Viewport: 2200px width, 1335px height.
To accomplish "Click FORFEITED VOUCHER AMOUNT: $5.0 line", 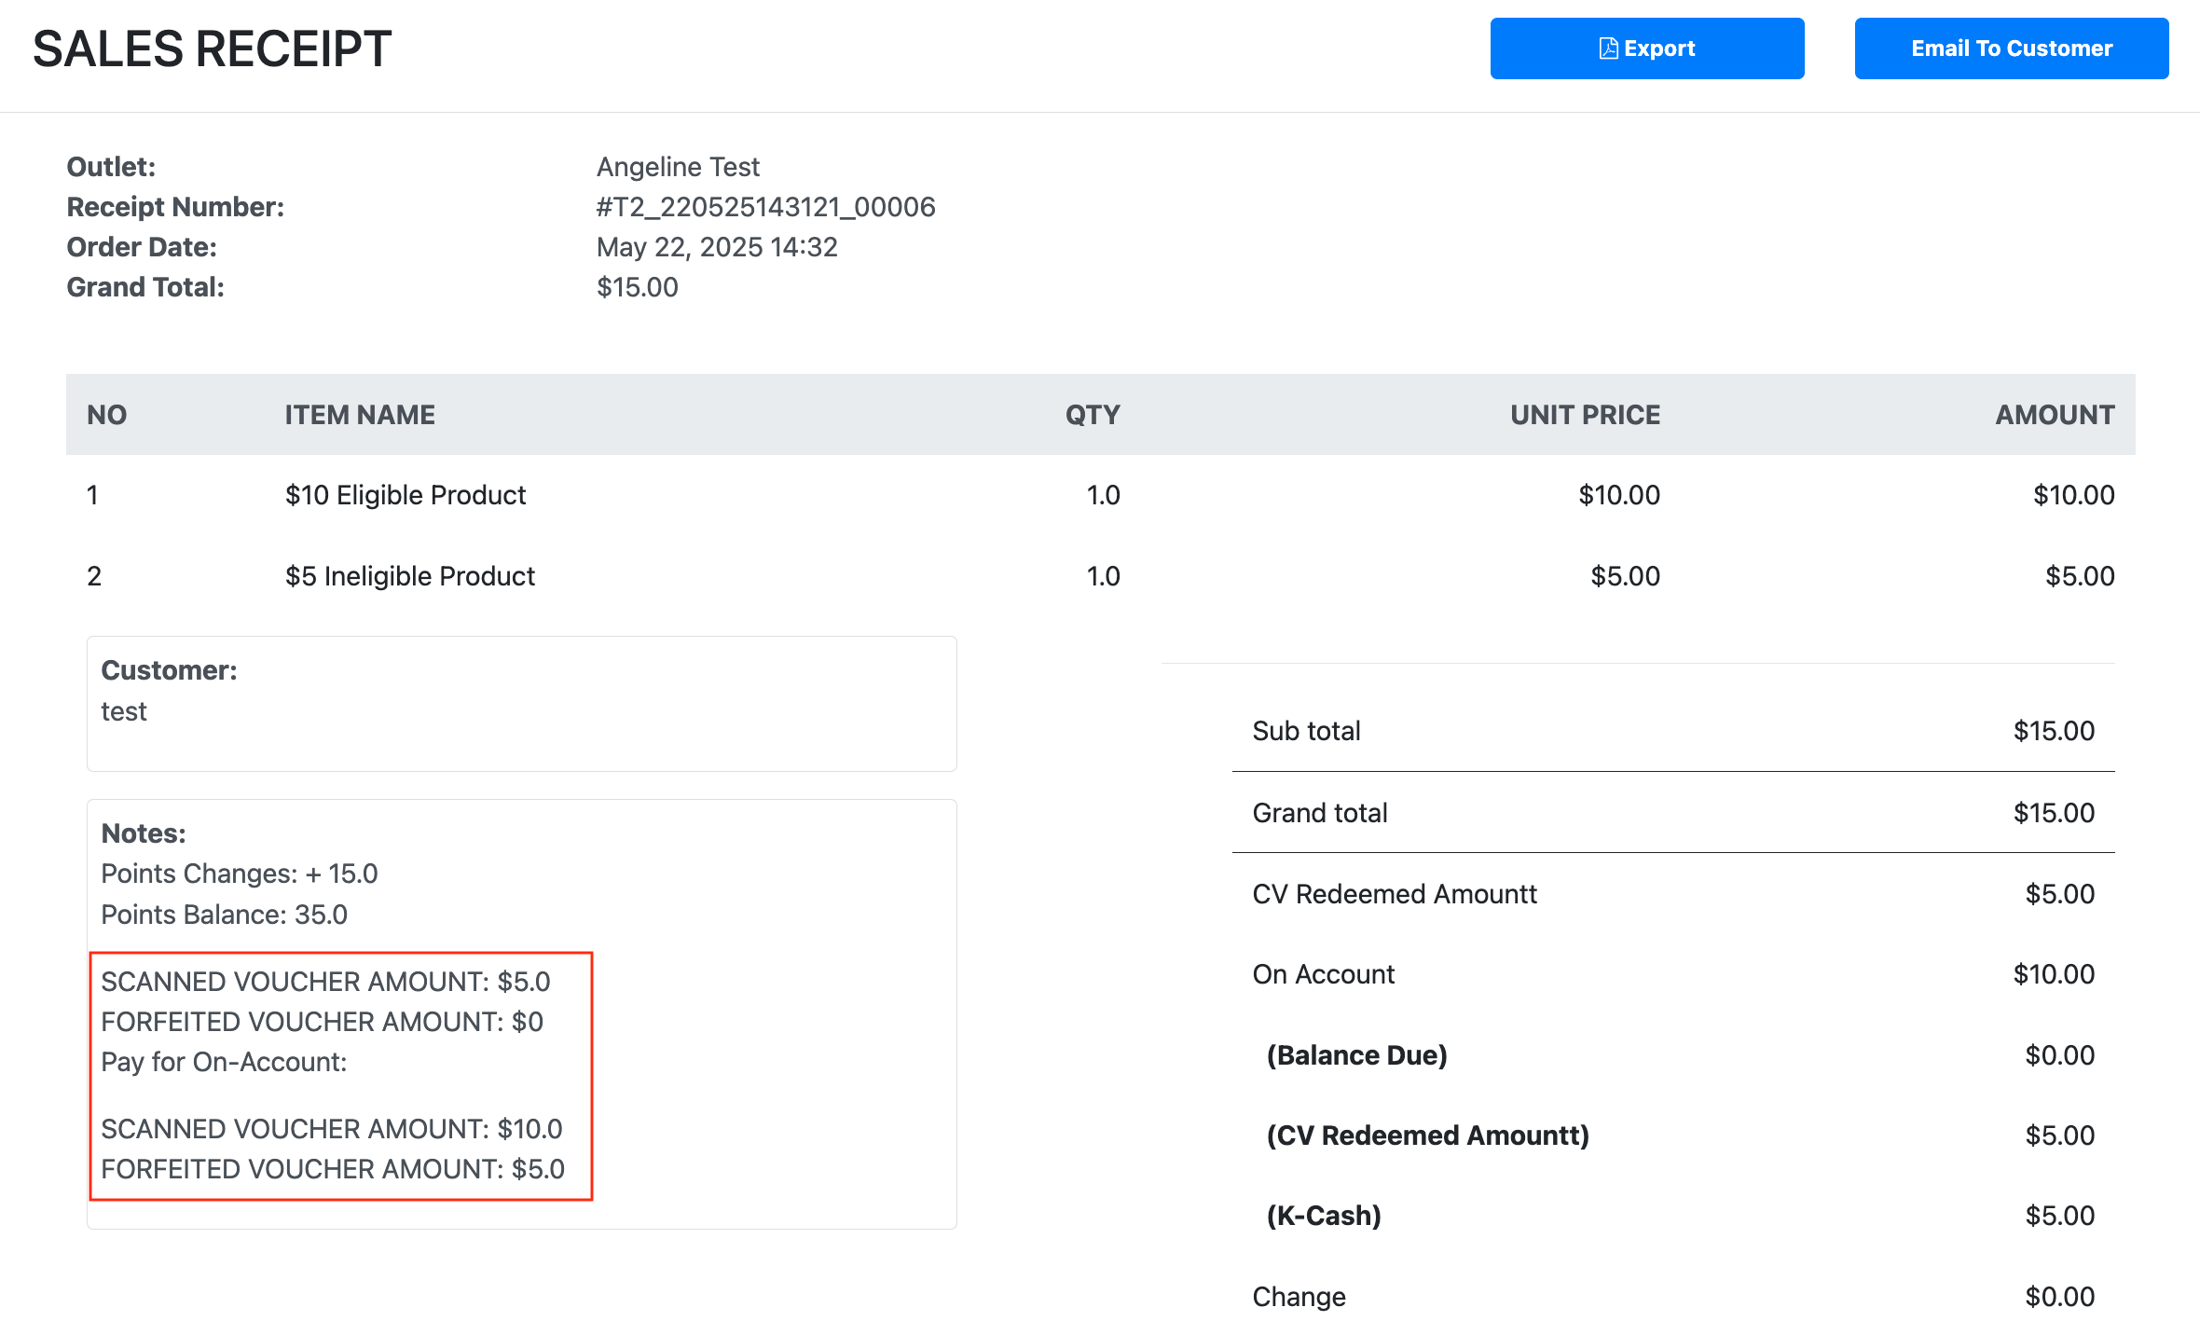I will [x=333, y=1169].
